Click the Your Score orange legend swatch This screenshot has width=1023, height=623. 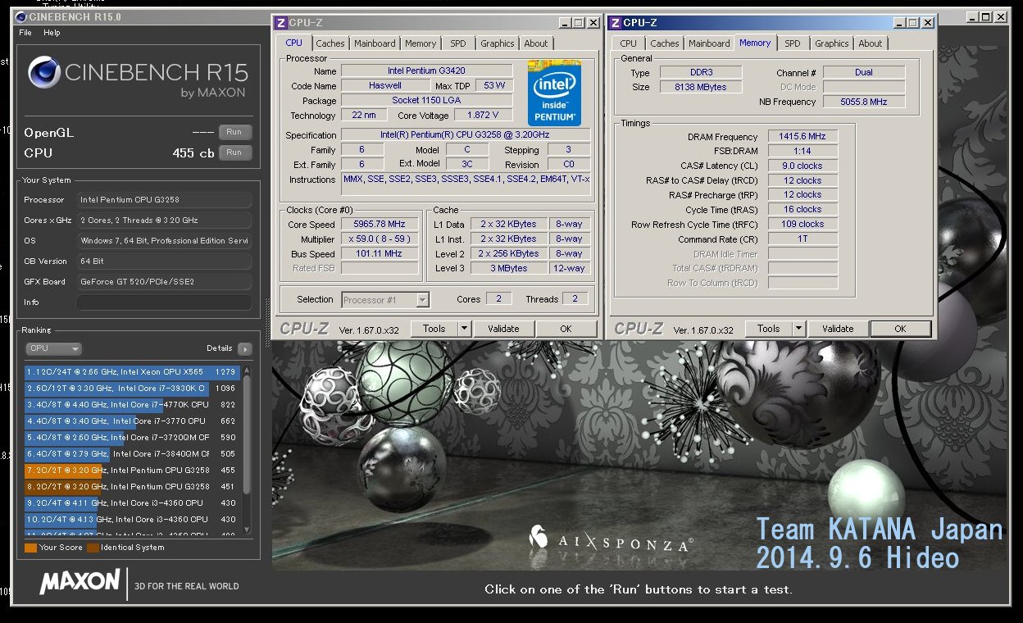[x=31, y=548]
